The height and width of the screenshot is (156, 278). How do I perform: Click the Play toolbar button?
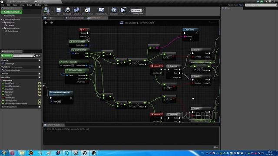[123, 11]
